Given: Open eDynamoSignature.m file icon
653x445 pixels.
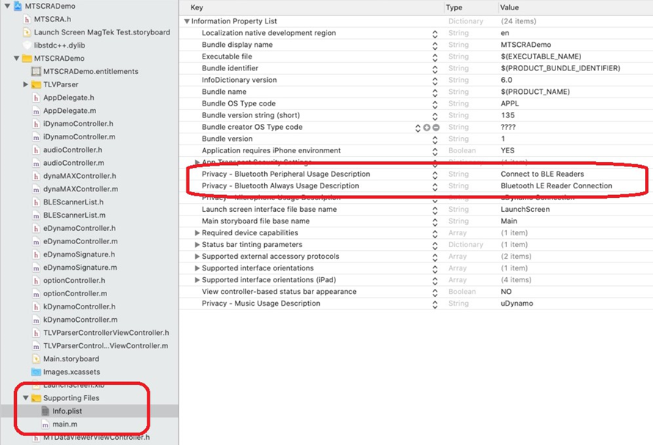Looking at the screenshot, I should point(36,268).
